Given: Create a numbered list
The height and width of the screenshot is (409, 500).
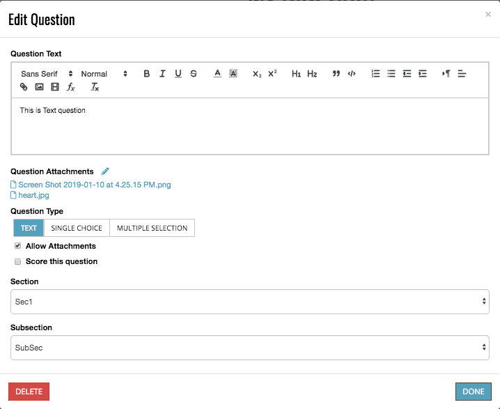Looking at the screenshot, I should point(375,74).
